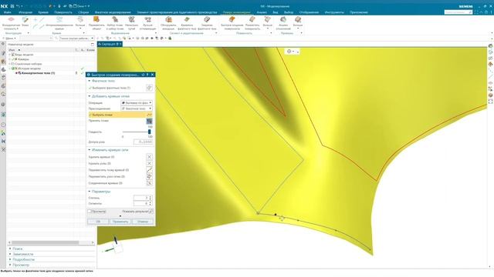Increase the Сегменты stepper value
The image size is (494, 277).
click(x=151, y=202)
